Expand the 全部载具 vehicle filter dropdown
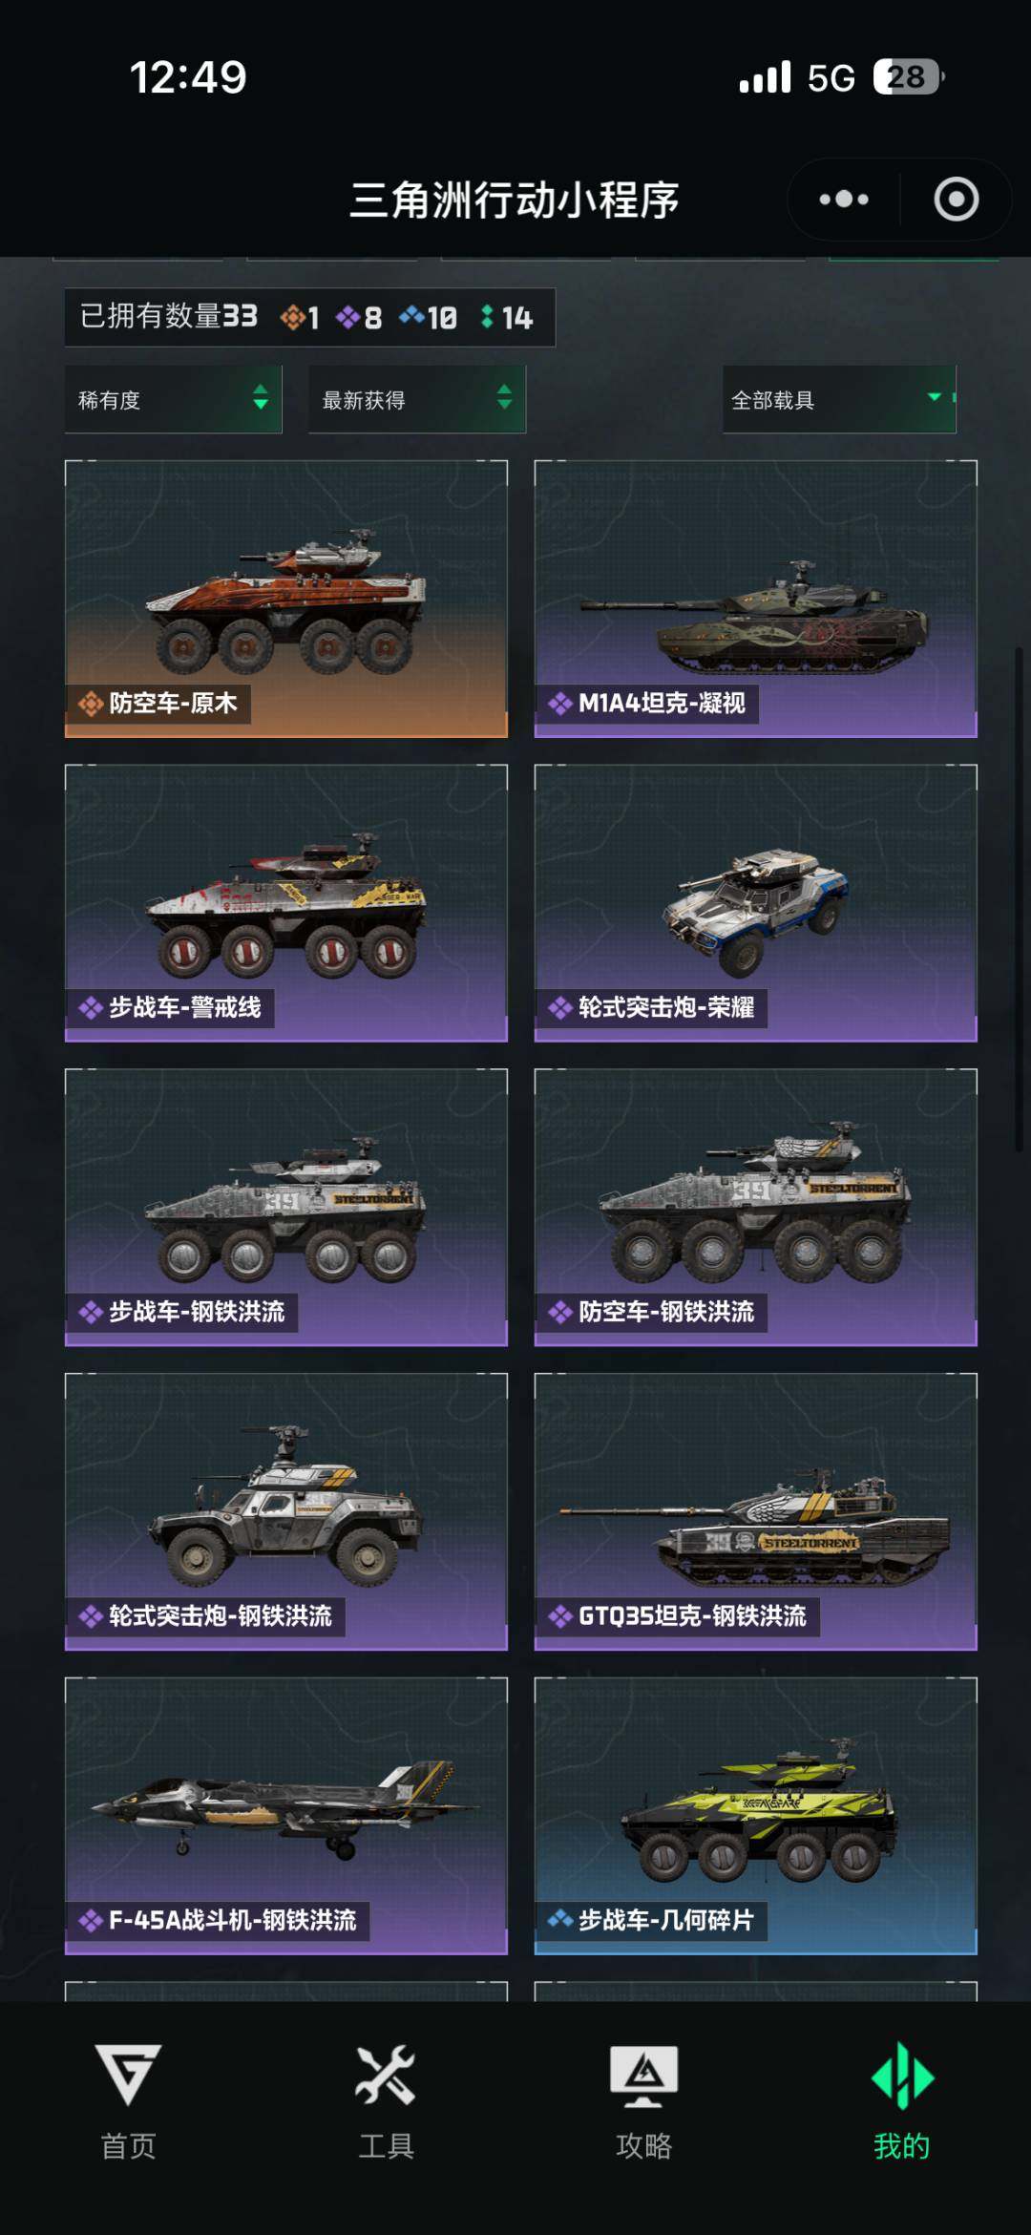 [839, 399]
